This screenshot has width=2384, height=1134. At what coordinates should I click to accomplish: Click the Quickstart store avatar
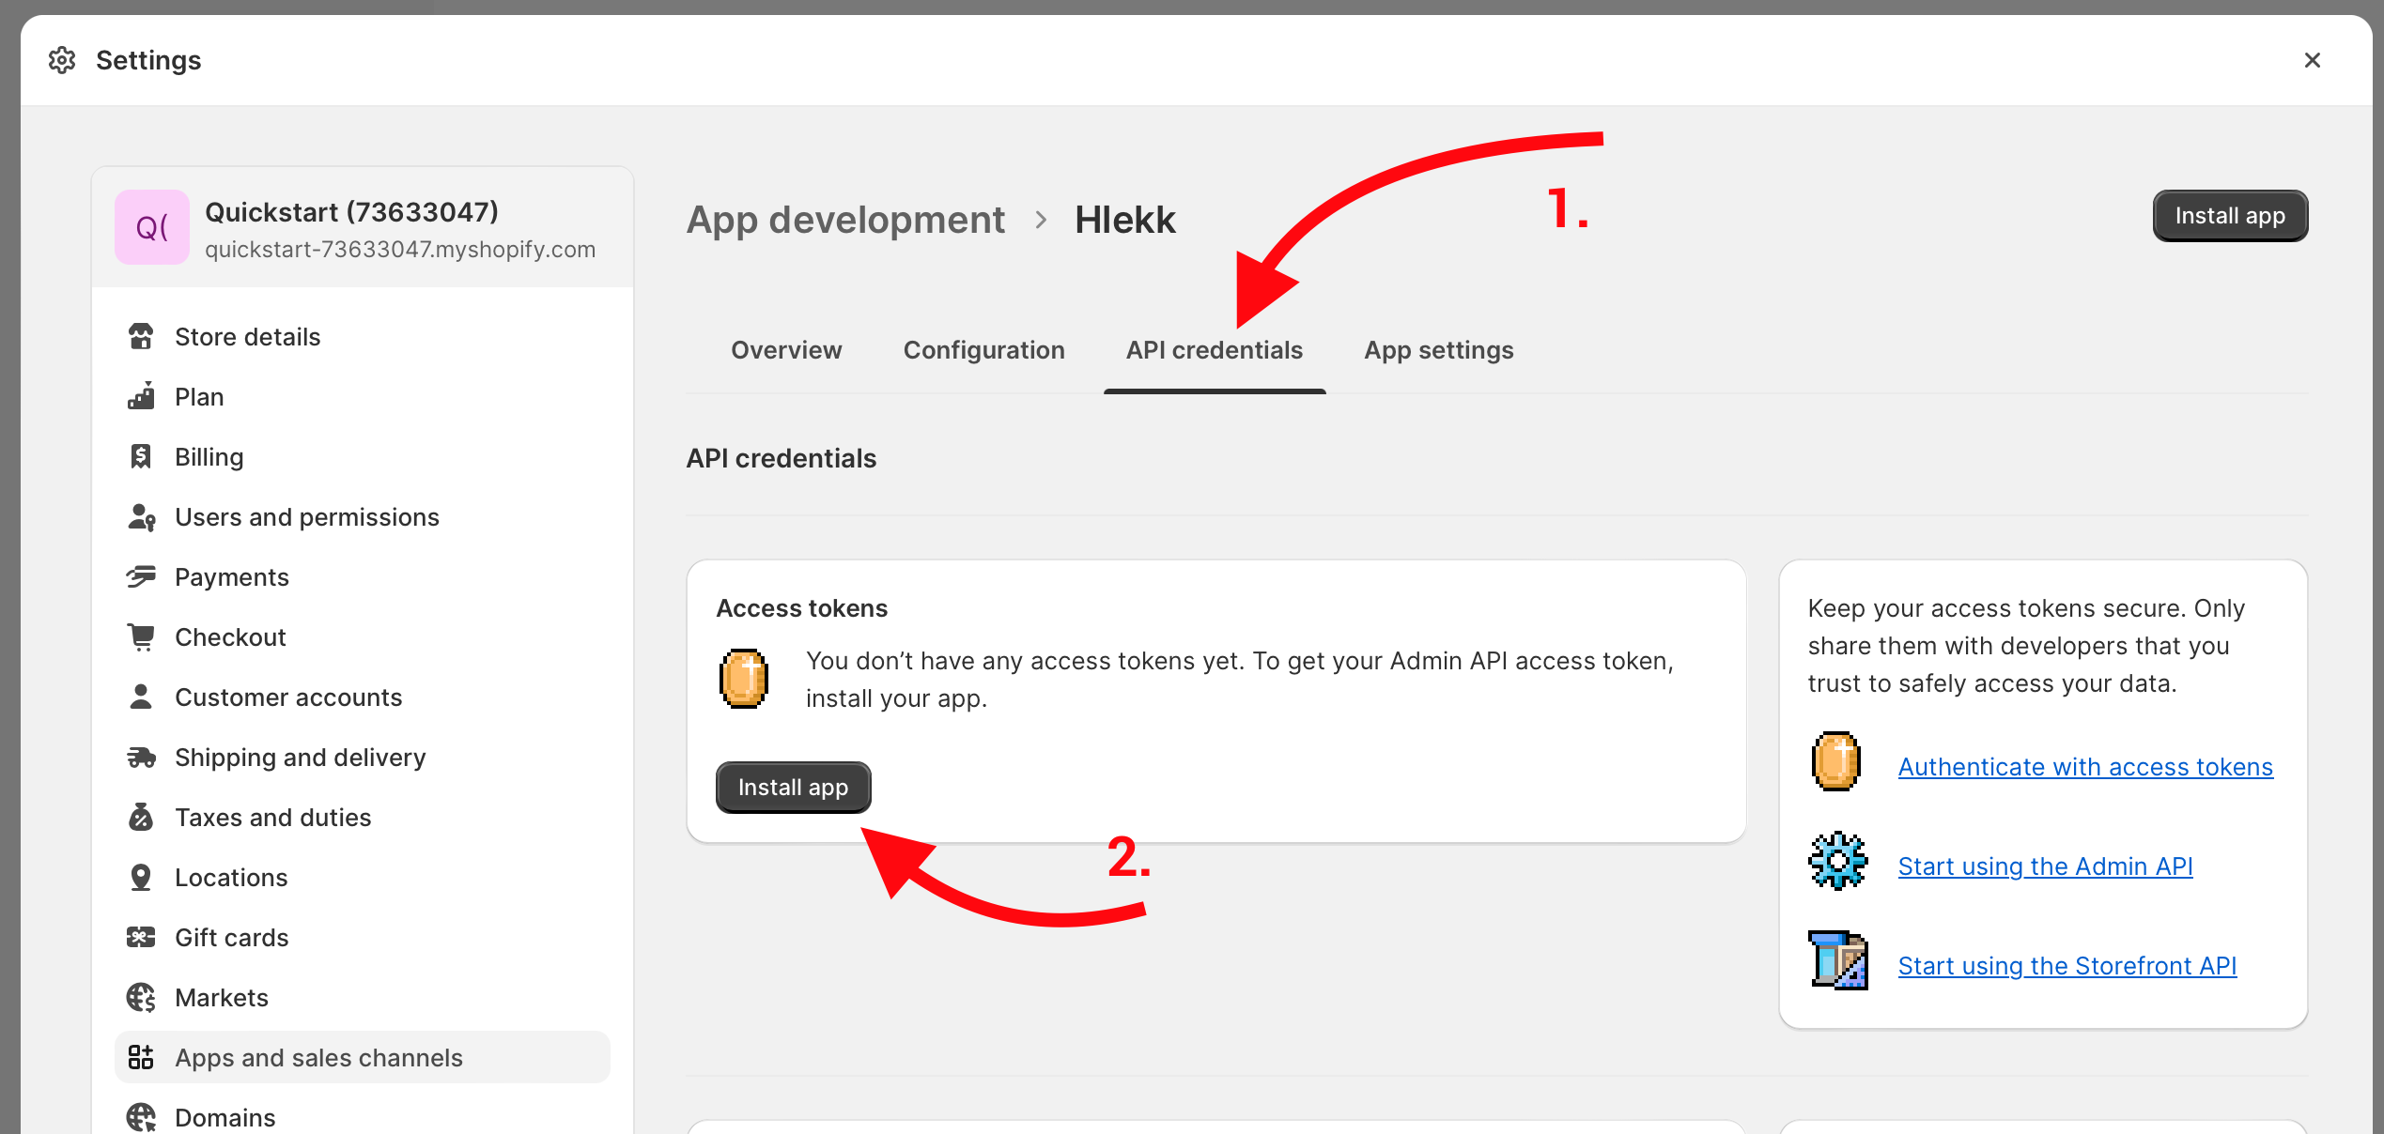pos(152,227)
